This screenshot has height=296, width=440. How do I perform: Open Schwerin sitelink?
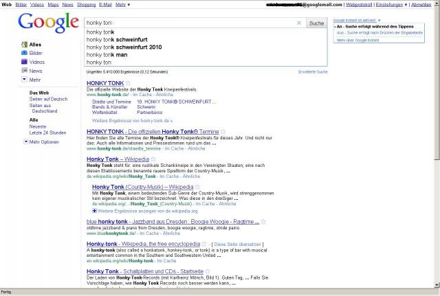(146, 107)
